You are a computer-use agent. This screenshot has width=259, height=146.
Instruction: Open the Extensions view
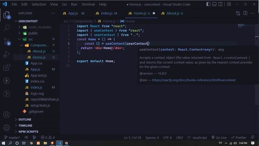pos(6,67)
